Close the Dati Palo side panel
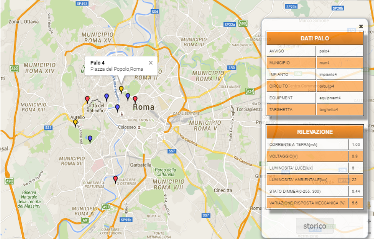The height and width of the screenshot is (239, 378). click(x=361, y=26)
